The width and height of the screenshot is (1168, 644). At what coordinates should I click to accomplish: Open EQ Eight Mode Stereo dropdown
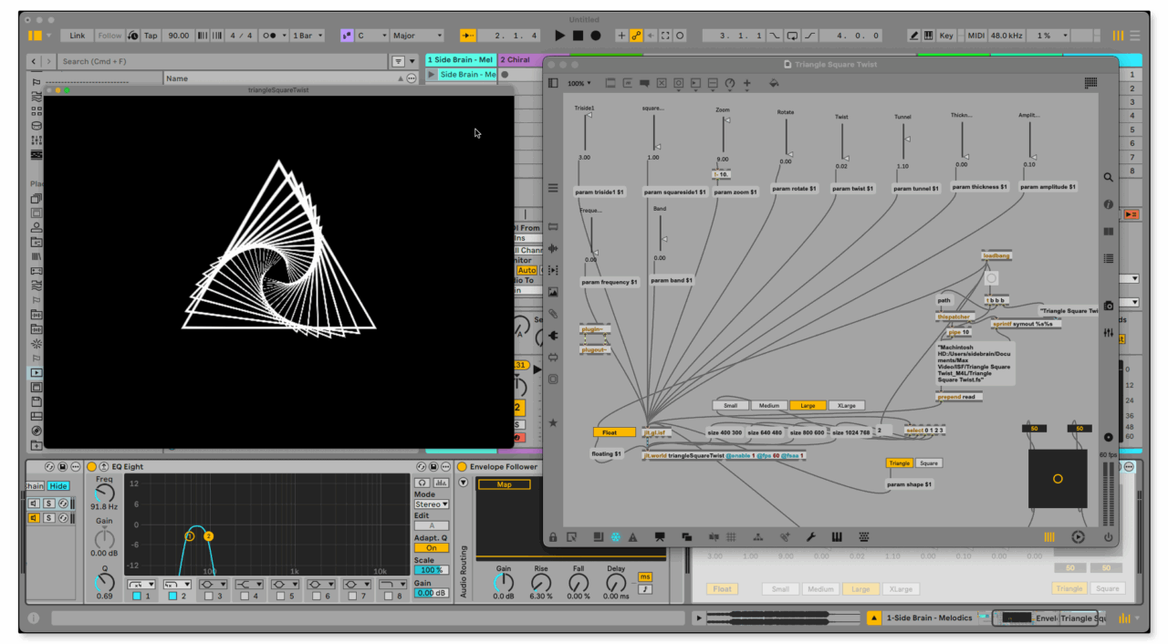(431, 504)
